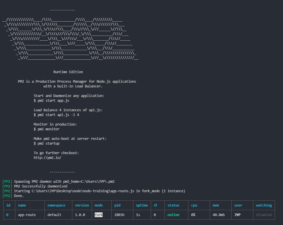
Task: Click the 'uptime' column header
Action: click(x=142, y=205)
